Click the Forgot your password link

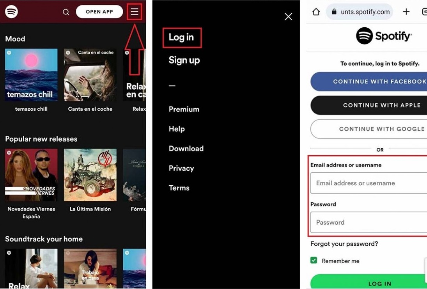(x=344, y=244)
